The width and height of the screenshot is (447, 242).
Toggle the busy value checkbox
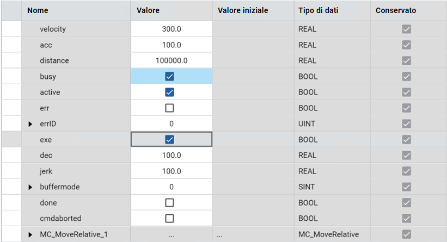point(169,77)
